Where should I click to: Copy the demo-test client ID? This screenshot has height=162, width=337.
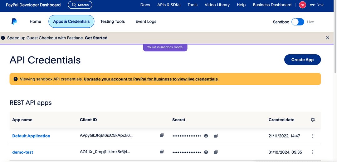coord(162,152)
